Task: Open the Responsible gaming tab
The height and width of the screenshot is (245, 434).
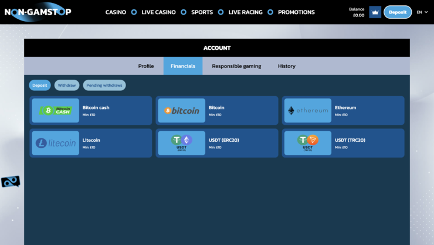Action: pos(237,66)
